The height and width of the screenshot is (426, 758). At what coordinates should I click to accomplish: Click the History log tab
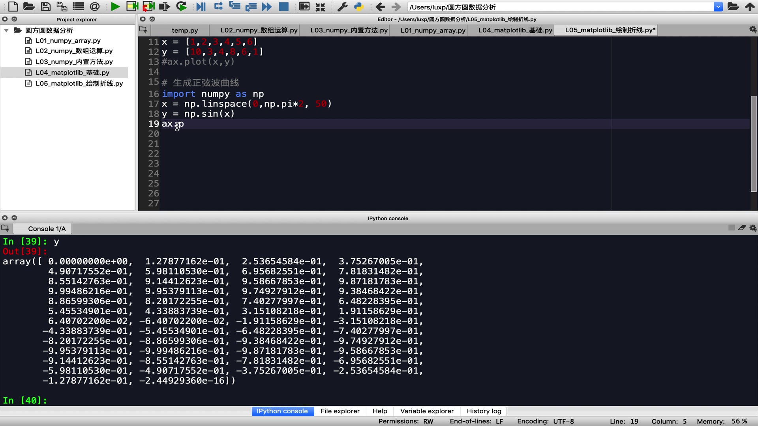[x=484, y=411]
